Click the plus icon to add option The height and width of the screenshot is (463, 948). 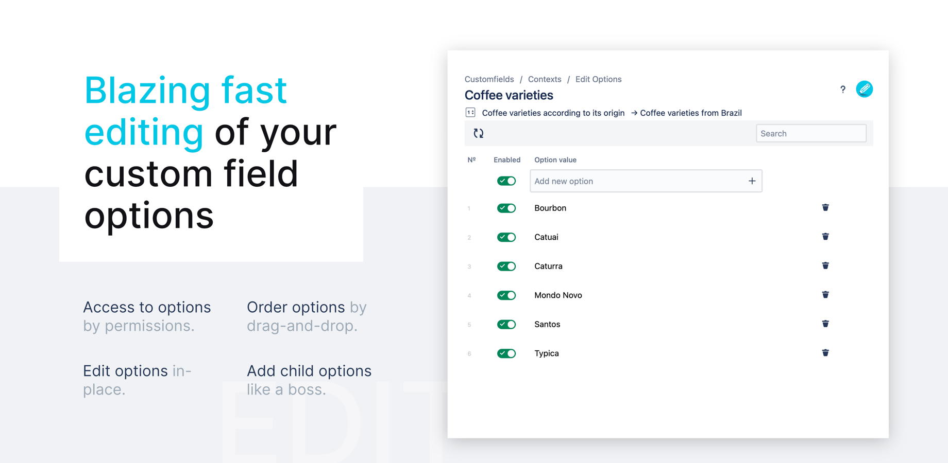[x=752, y=181]
